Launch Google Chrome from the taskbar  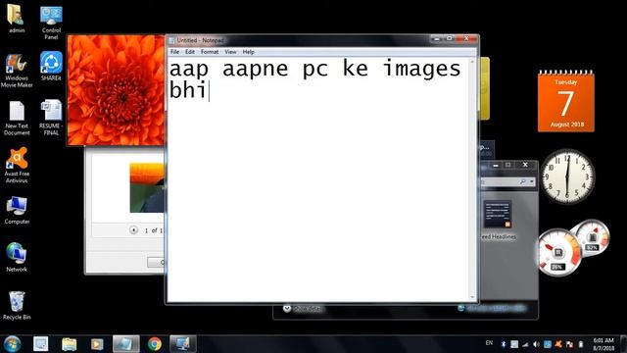[155, 344]
